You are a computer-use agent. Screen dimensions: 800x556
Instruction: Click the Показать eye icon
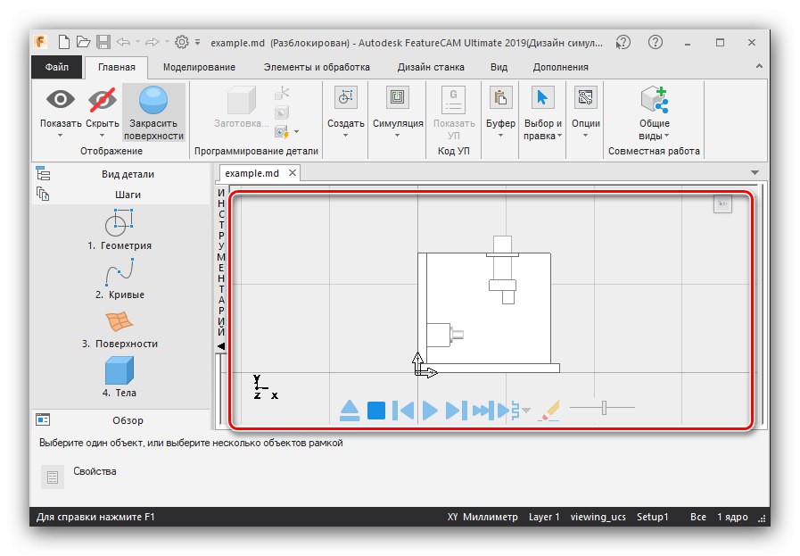[61, 99]
